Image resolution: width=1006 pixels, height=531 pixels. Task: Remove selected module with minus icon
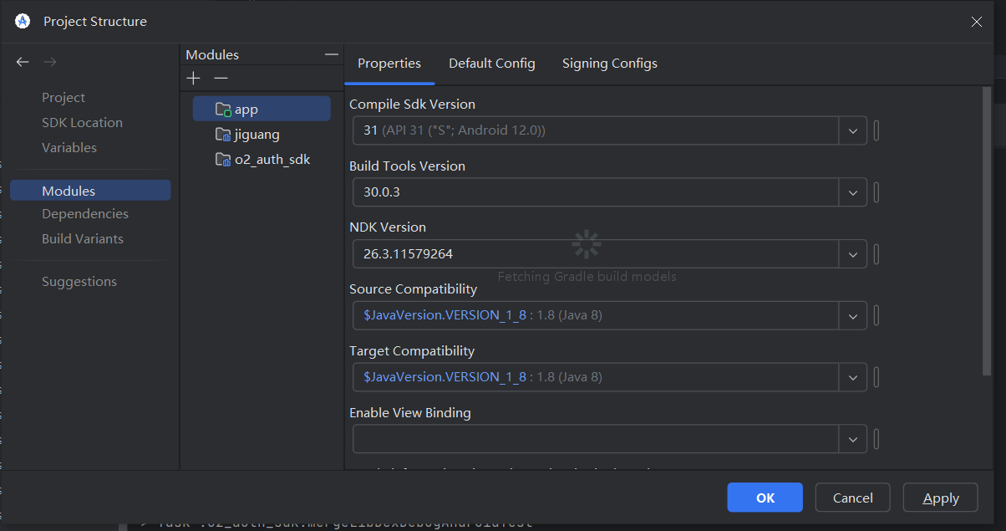click(221, 79)
